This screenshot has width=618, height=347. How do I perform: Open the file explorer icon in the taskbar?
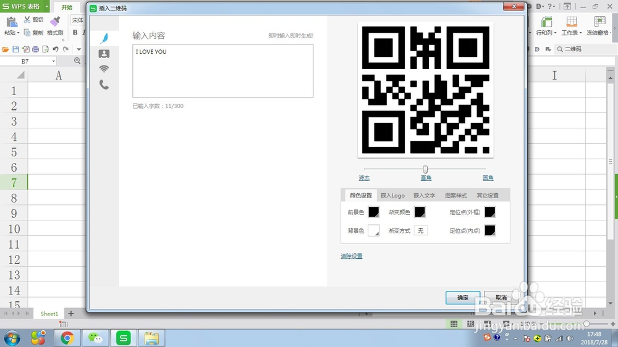pyautogui.click(x=151, y=338)
